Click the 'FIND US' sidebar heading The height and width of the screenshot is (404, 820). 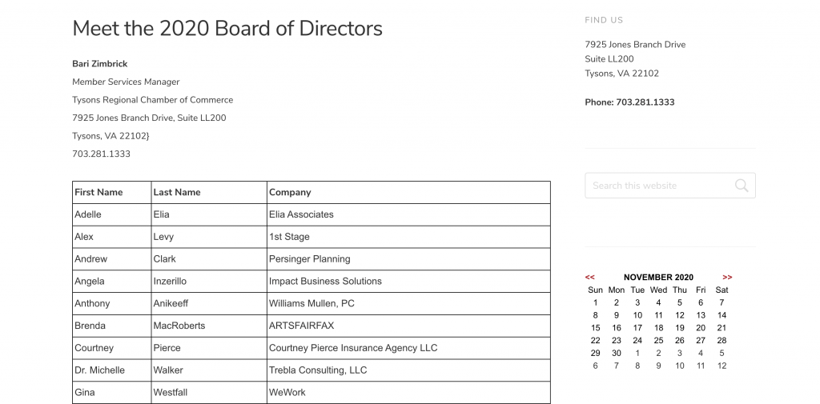604,20
